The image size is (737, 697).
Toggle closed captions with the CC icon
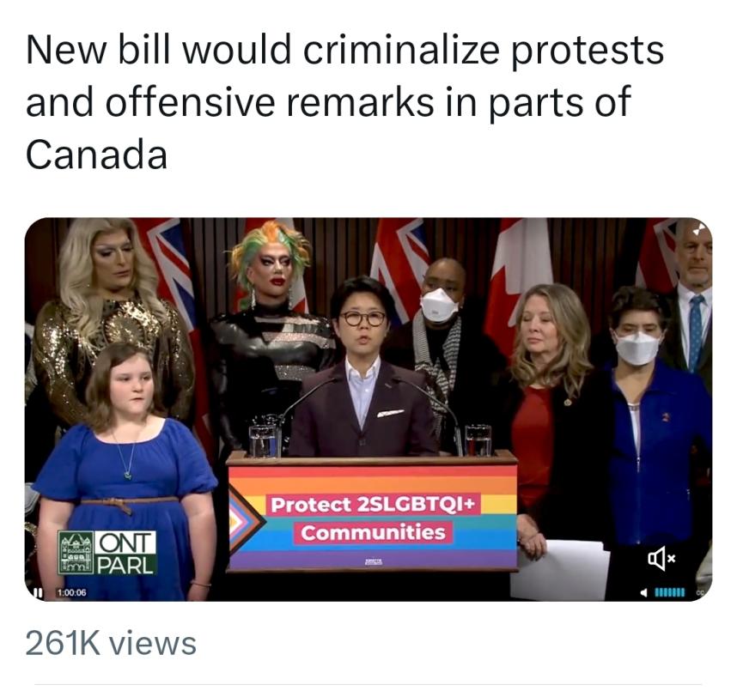point(700,593)
